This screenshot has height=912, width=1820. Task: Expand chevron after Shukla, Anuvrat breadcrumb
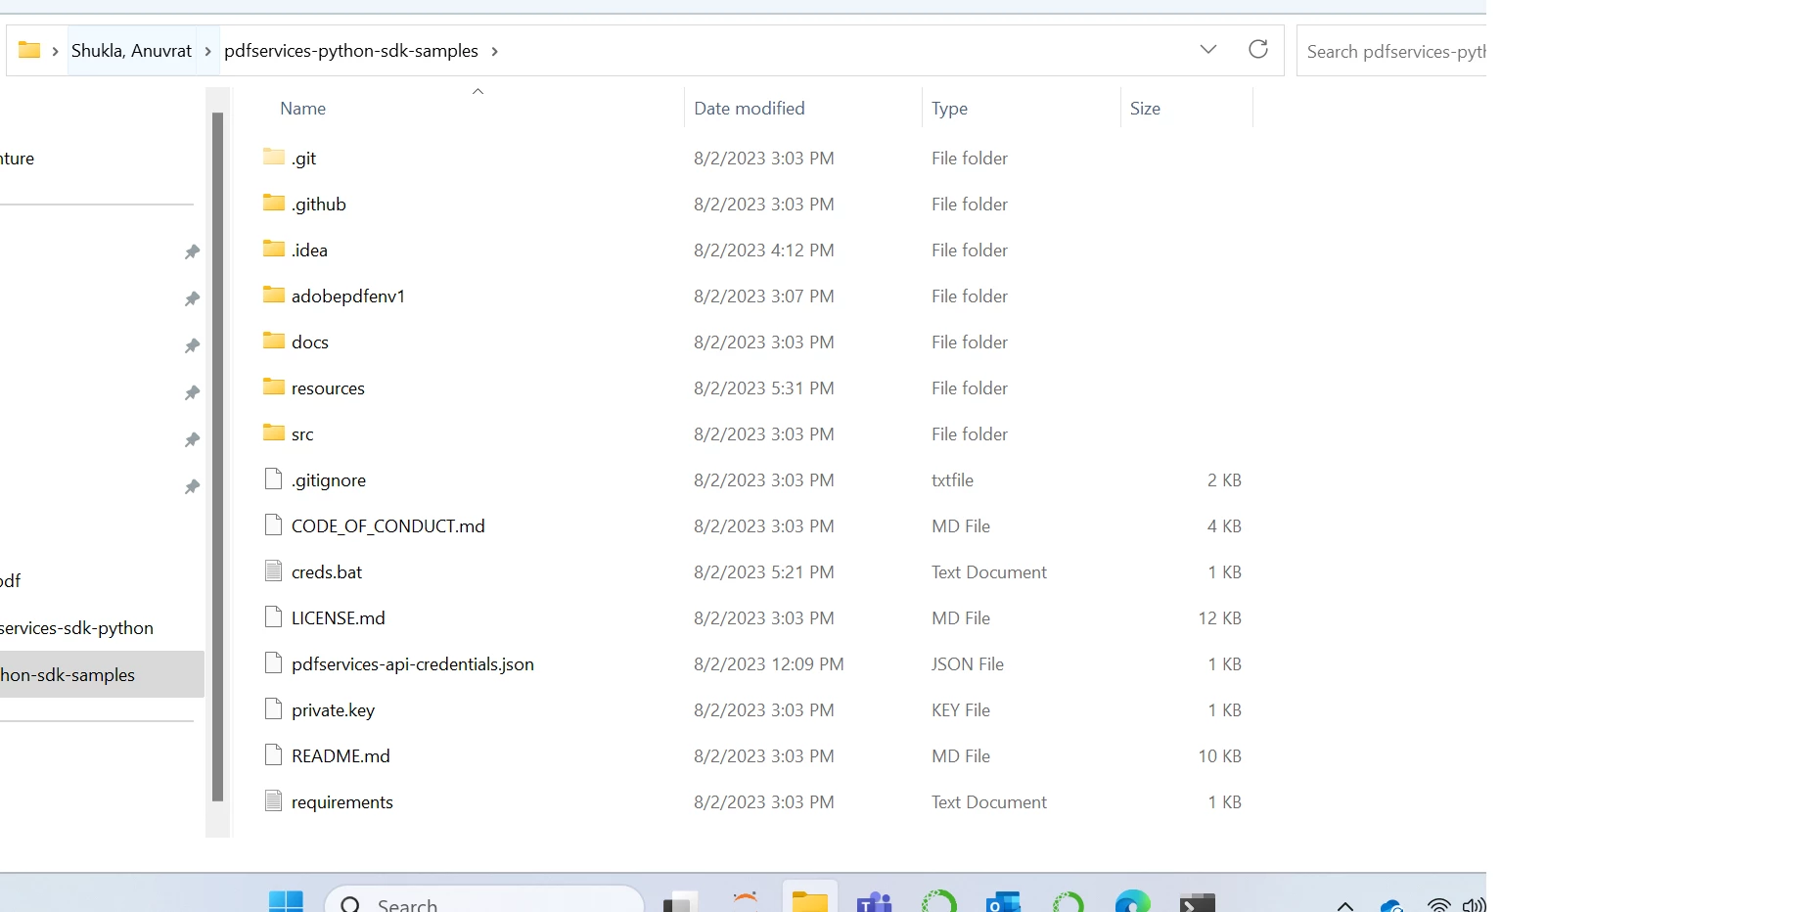click(208, 51)
